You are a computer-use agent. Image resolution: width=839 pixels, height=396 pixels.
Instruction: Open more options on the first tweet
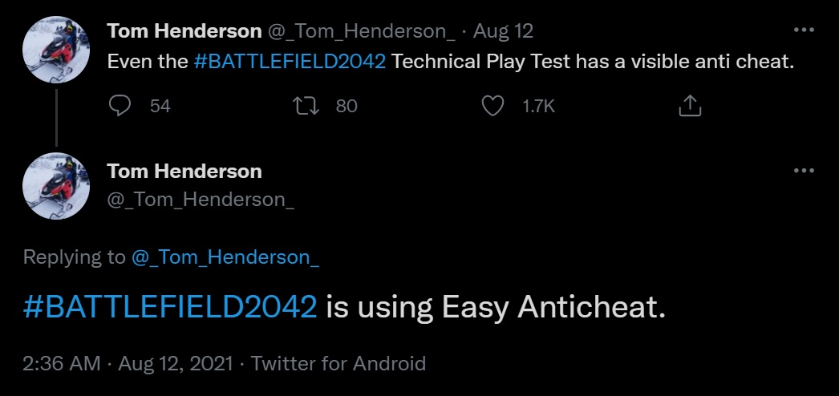803,30
